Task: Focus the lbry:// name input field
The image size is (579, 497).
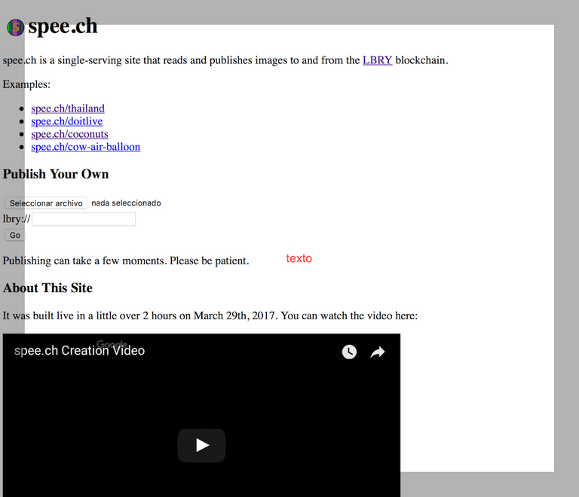Action: [x=84, y=219]
